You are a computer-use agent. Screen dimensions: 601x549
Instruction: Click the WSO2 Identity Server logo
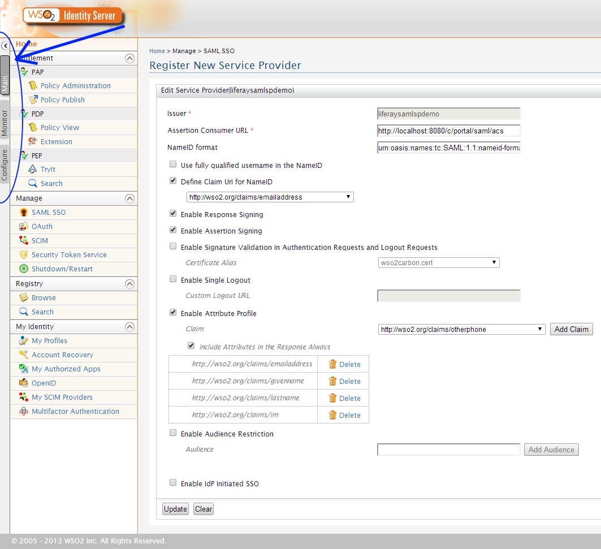(73, 16)
